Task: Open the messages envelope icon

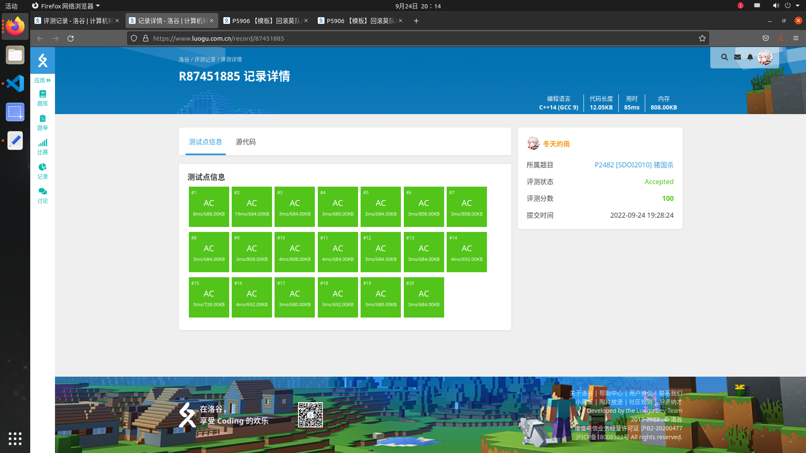Action: tap(738, 57)
